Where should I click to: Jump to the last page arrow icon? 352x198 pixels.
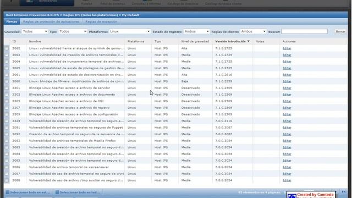pos(343,192)
